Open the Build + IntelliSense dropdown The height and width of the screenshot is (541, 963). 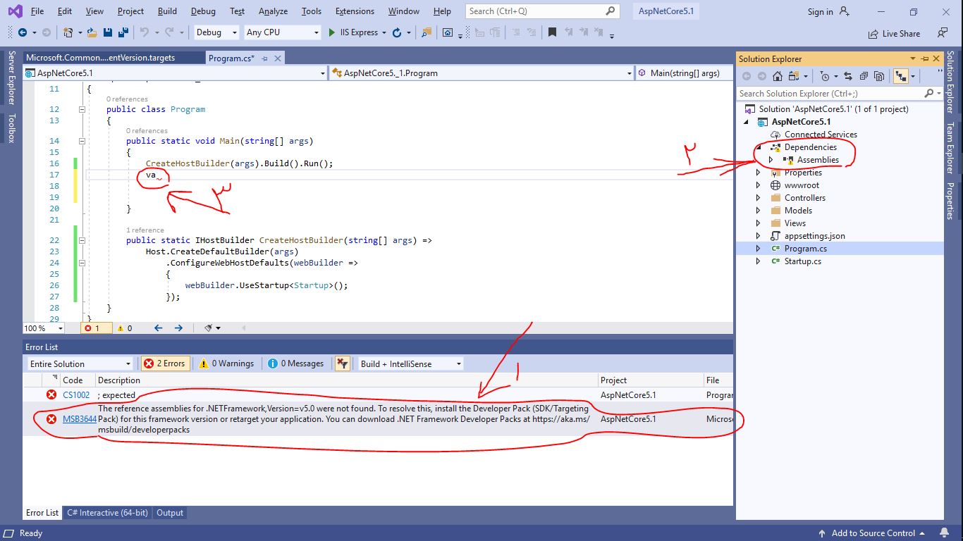410,363
